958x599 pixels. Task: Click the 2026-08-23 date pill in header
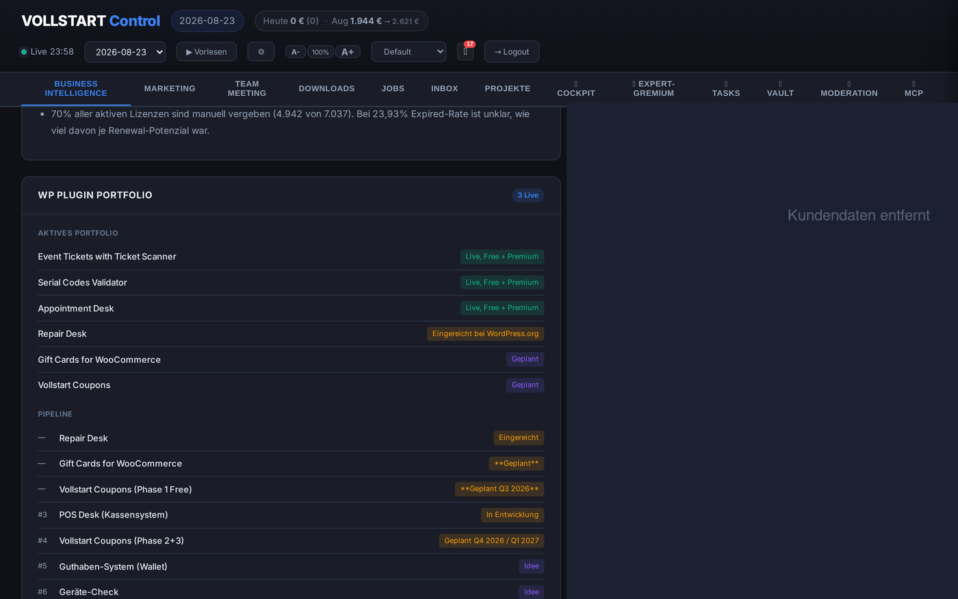(207, 21)
